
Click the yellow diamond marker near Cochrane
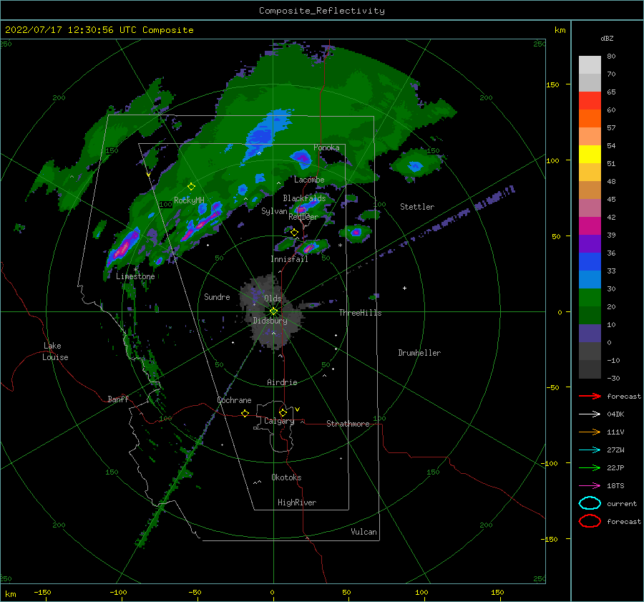coord(245,413)
